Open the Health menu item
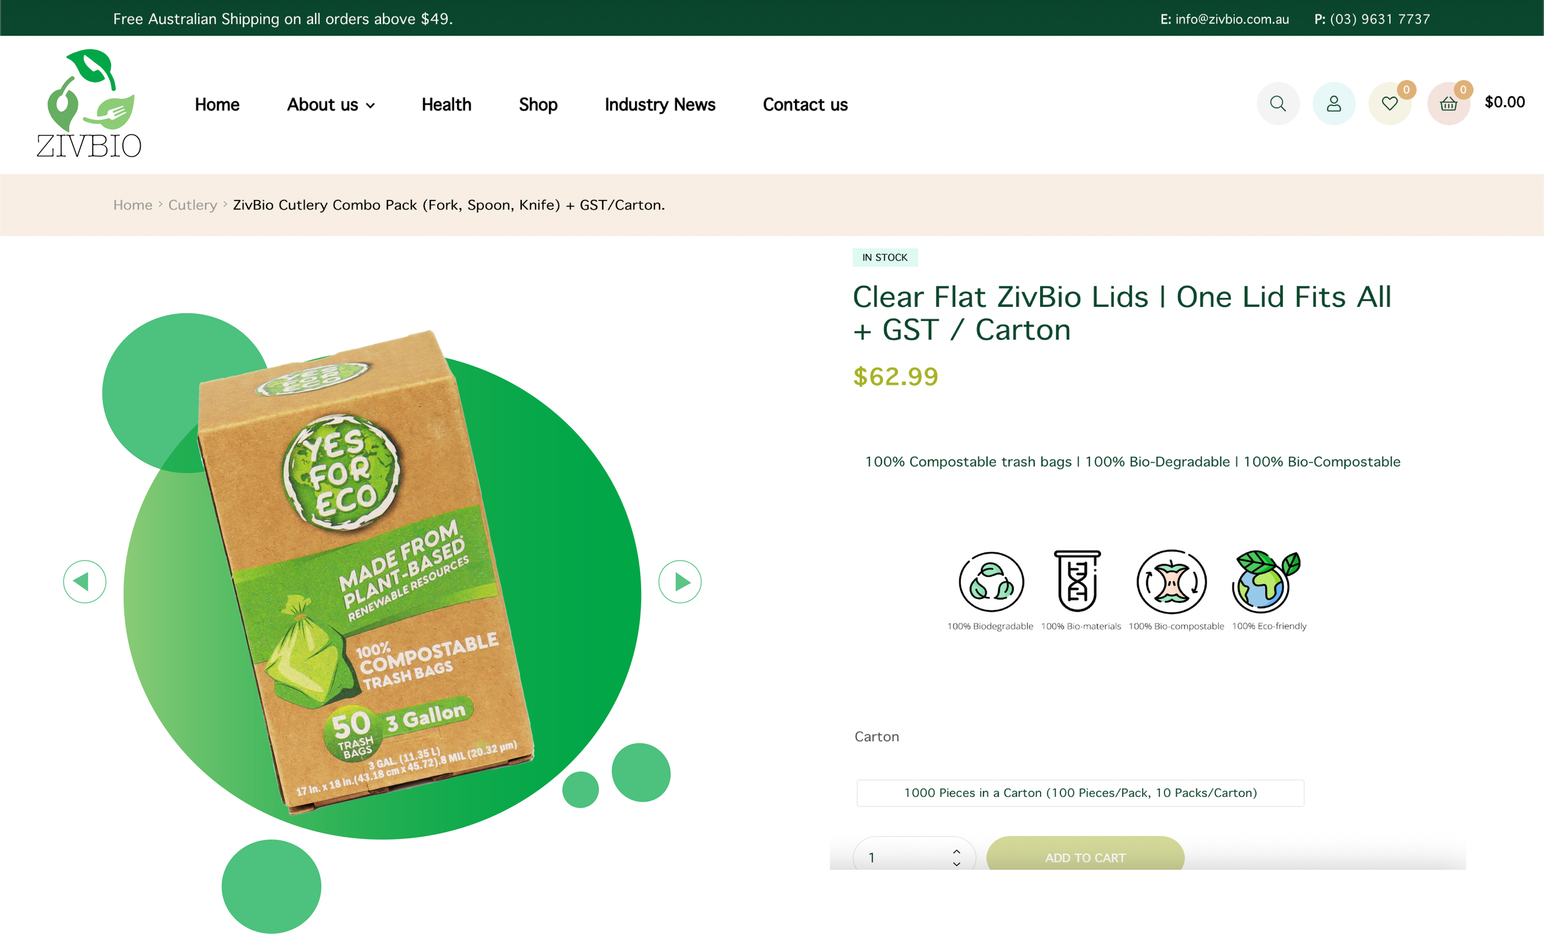Viewport: 1544px width, 934px height. click(446, 104)
